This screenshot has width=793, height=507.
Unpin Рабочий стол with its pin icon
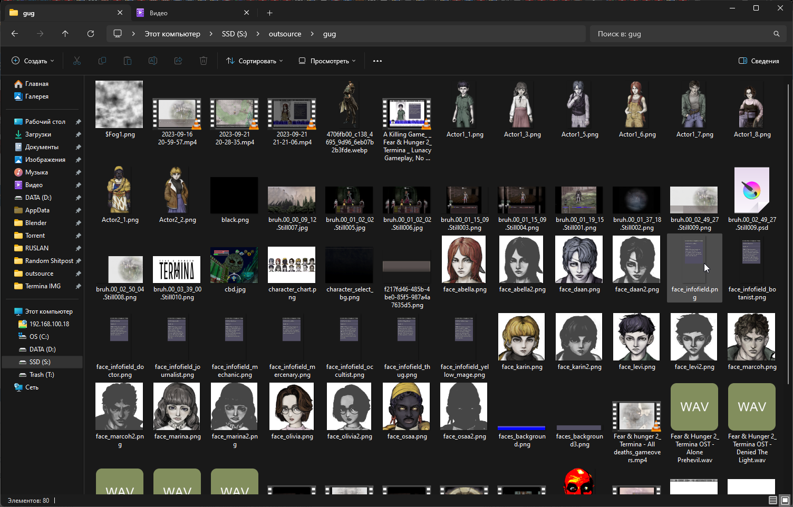(78, 122)
